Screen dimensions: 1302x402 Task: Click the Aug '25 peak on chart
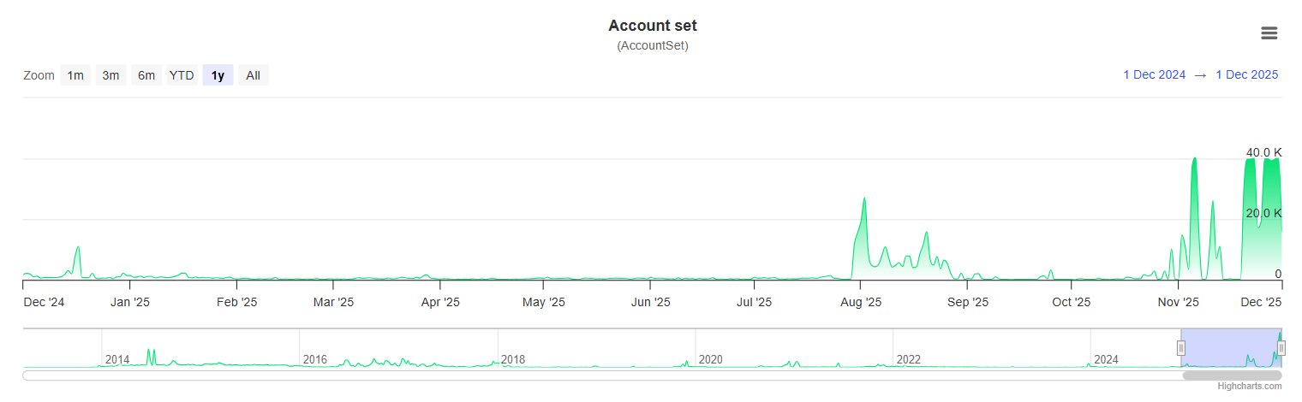[x=864, y=199]
